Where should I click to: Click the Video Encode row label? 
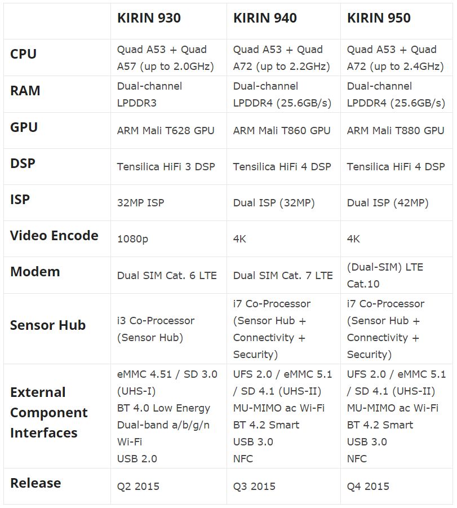tap(54, 235)
